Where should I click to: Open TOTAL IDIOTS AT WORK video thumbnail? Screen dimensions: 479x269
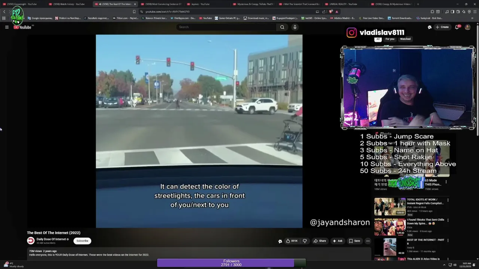(390, 206)
